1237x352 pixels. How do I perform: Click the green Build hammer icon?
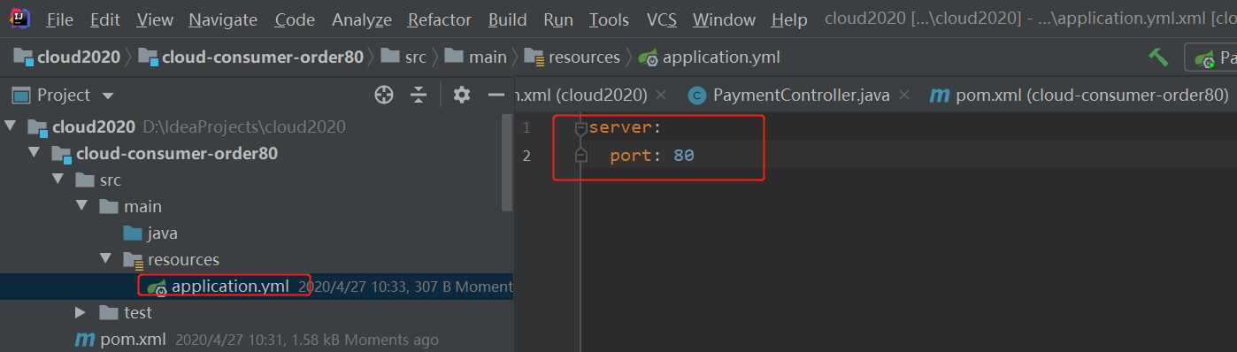(1157, 57)
